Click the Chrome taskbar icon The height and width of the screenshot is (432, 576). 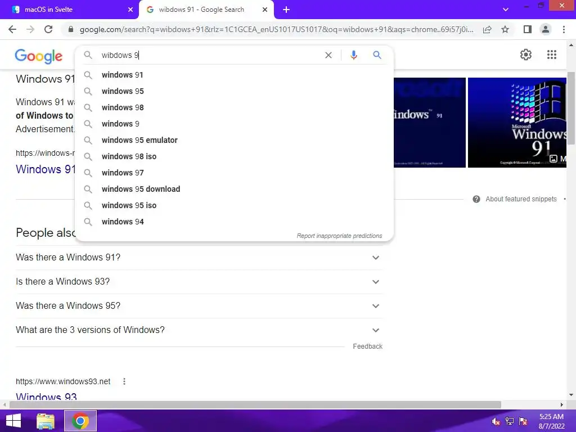point(80,421)
